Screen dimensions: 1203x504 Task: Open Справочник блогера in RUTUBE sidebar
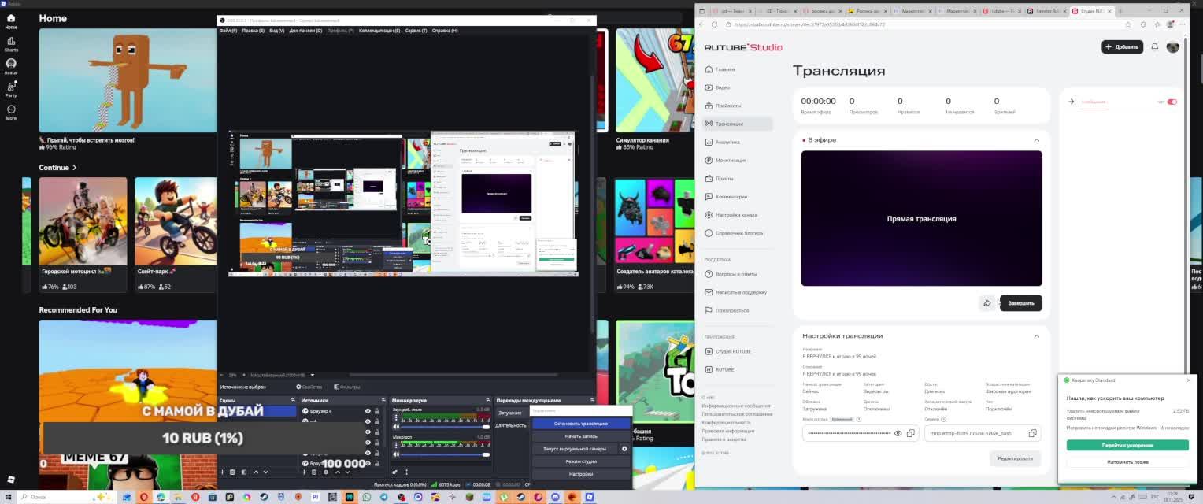pyautogui.click(x=738, y=233)
